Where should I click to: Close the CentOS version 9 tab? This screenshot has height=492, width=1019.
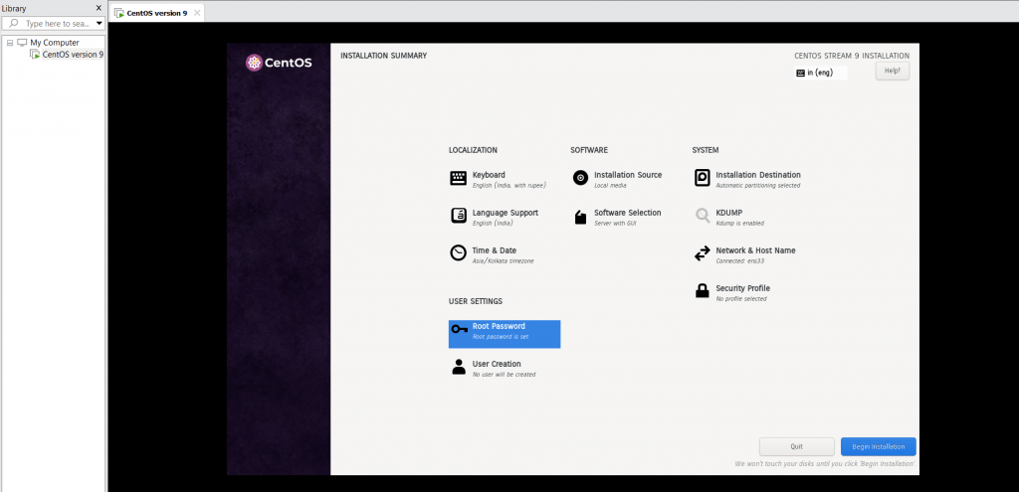[x=197, y=13]
